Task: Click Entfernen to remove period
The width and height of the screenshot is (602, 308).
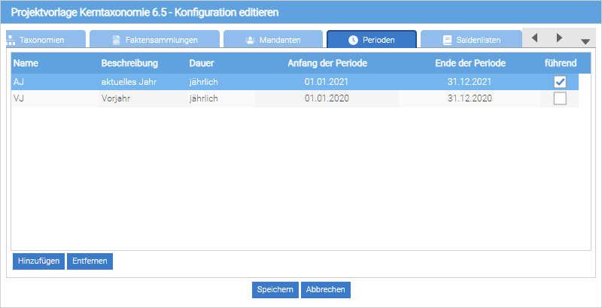Action: 90,261
